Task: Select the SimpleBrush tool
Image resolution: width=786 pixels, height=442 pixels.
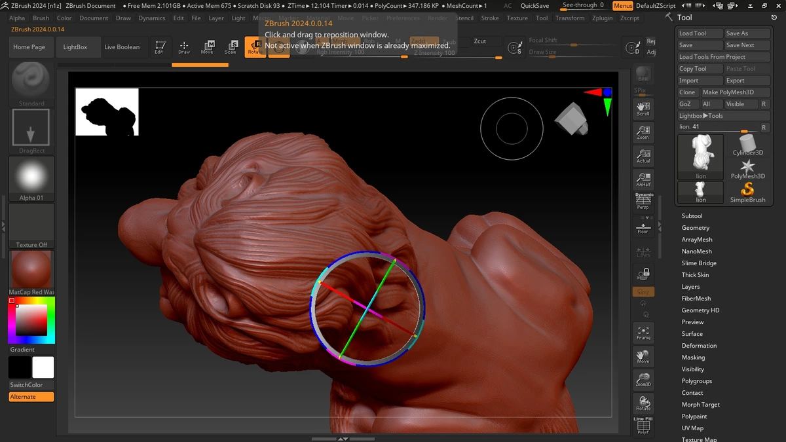Action: click(x=748, y=193)
